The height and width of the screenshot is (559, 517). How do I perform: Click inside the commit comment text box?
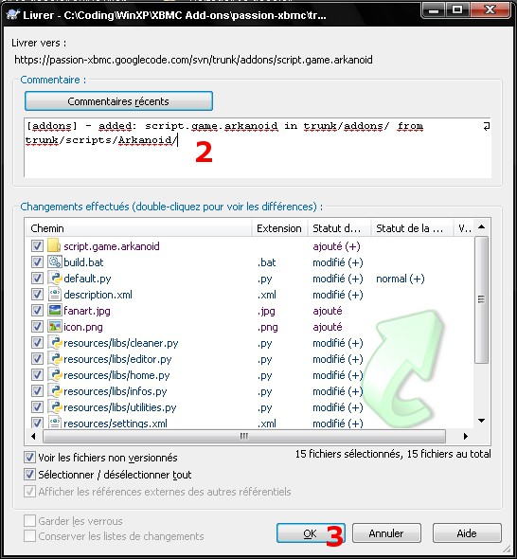click(x=258, y=148)
